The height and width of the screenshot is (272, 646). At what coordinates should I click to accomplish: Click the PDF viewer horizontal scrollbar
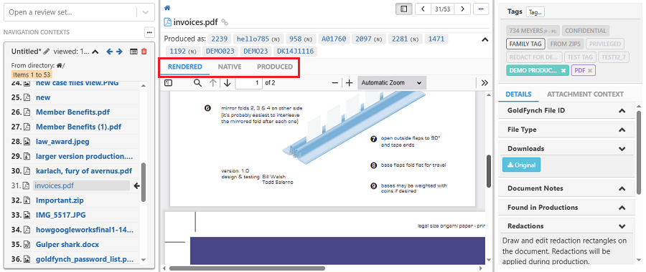(x=247, y=268)
